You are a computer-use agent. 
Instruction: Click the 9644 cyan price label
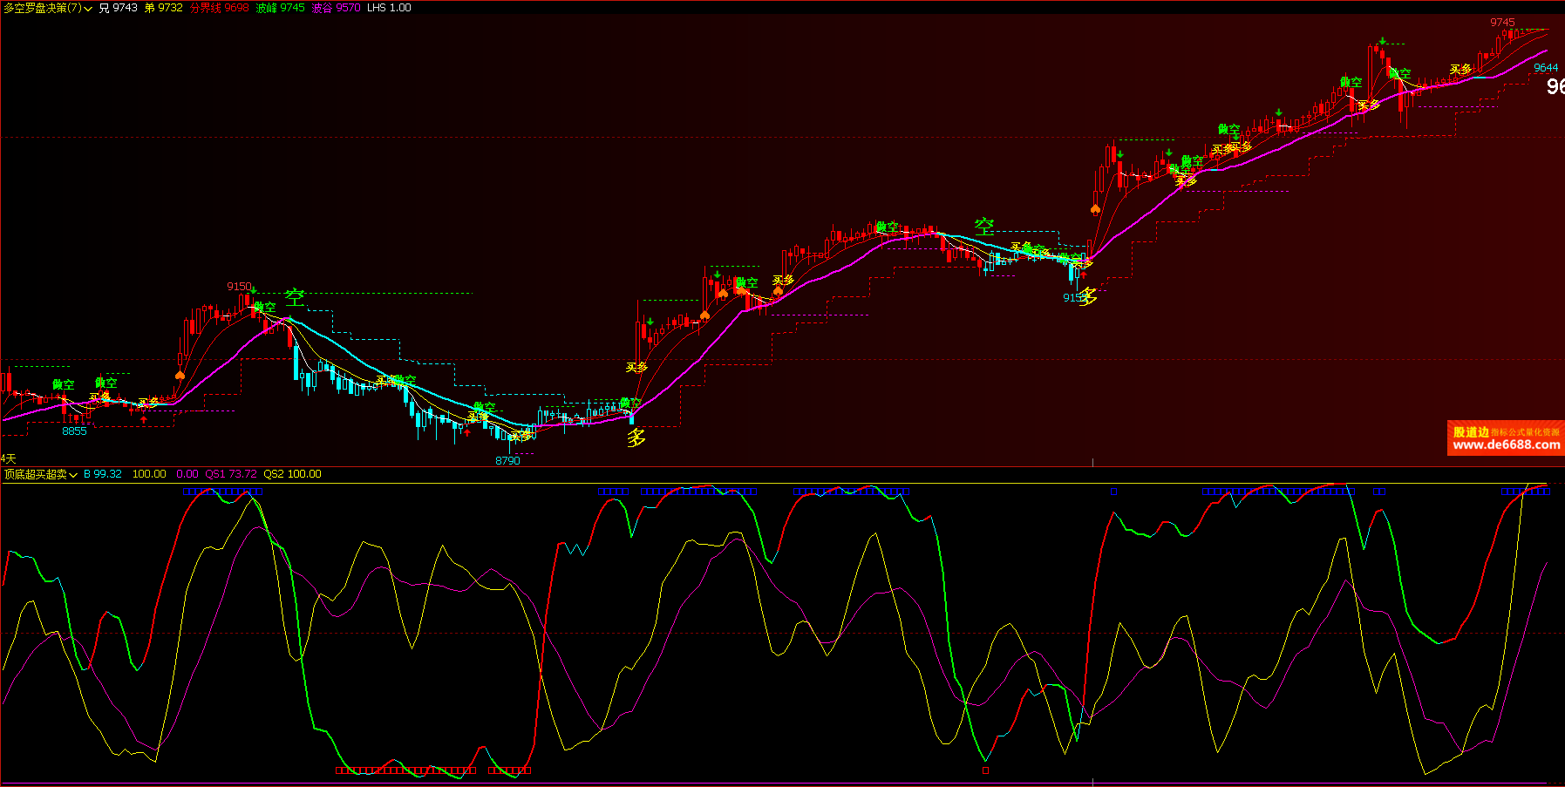pyautogui.click(x=1545, y=68)
